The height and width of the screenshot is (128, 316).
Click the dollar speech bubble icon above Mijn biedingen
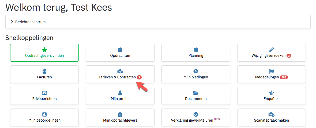[196, 71]
